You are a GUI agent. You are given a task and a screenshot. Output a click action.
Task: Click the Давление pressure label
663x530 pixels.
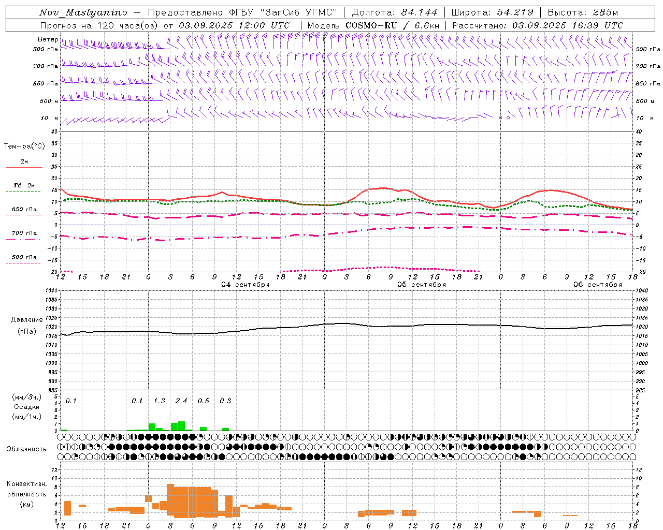(27, 320)
